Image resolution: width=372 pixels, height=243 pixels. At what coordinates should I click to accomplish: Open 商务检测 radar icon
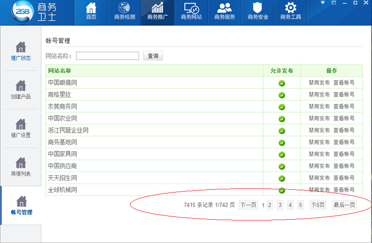(x=124, y=11)
